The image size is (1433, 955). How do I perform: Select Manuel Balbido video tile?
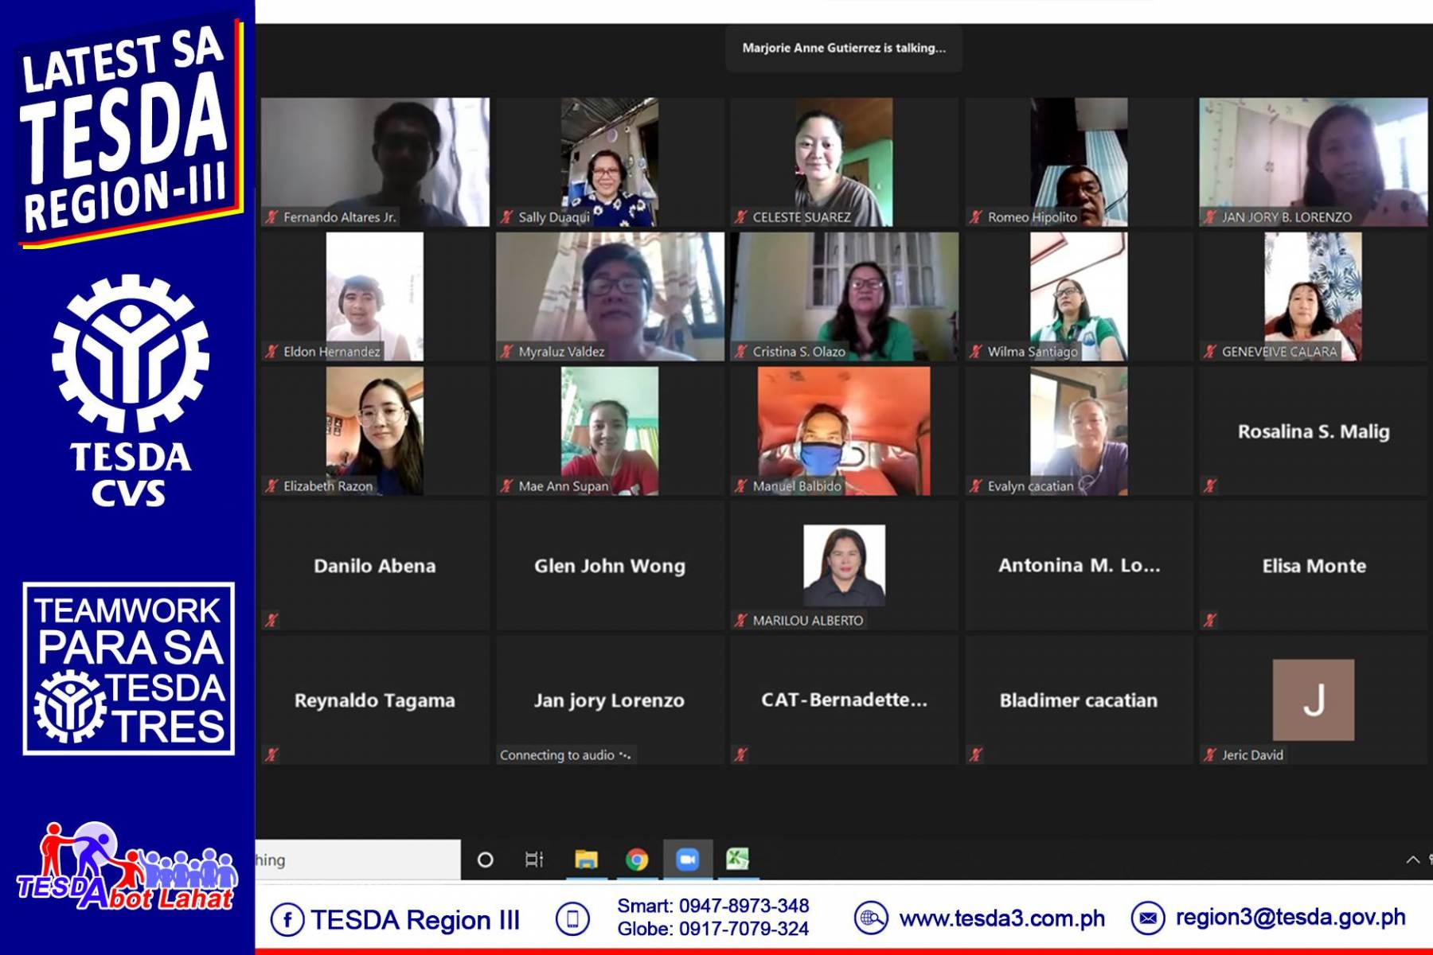(845, 431)
